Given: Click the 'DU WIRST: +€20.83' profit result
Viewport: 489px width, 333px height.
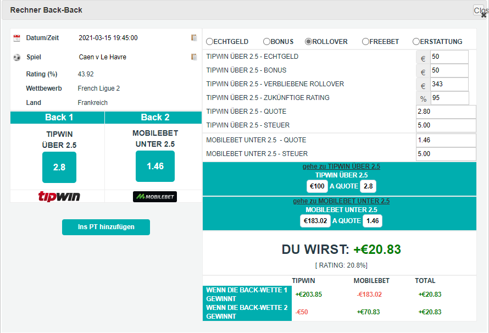Looking at the screenshot, I should [x=341, y=249].
